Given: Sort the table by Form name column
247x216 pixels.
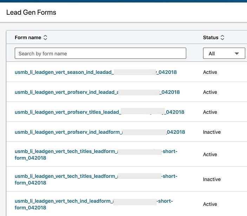Looking at the screenshot, I should point(45,37).
